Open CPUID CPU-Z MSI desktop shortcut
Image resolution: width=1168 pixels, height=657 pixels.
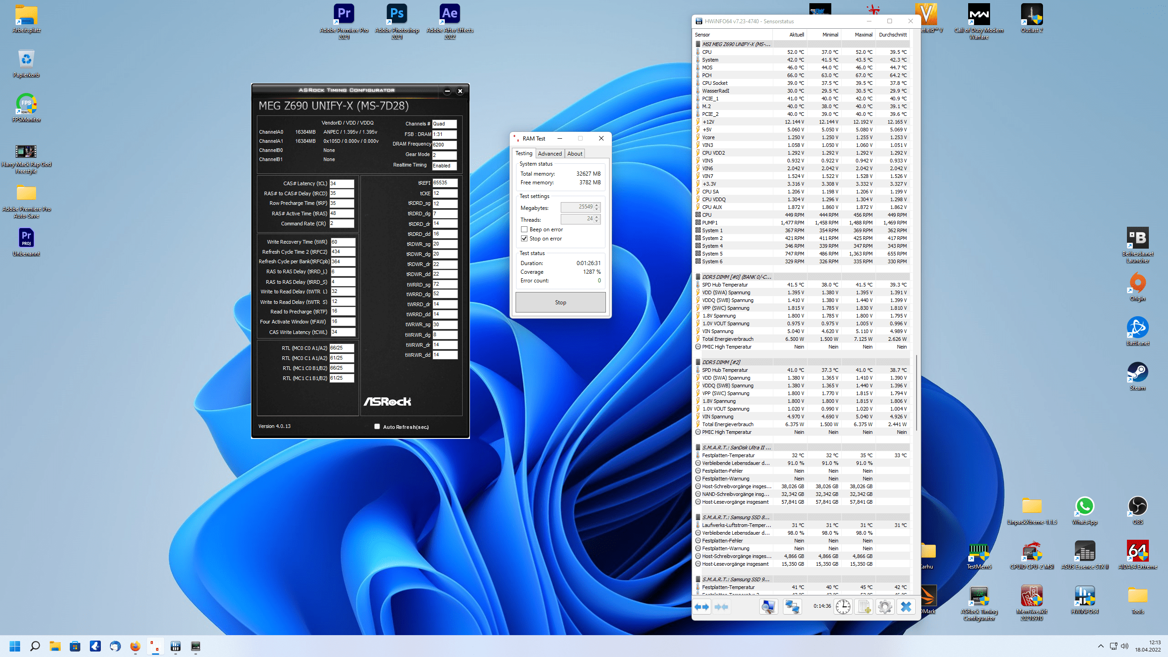pos(1032,555)
